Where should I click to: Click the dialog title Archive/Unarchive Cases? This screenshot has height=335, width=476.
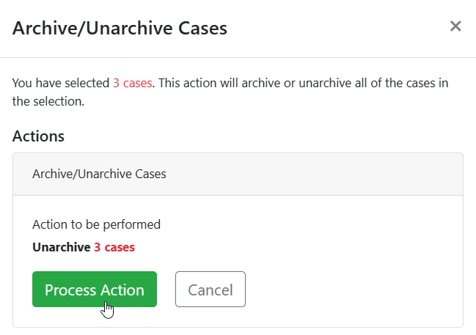(x=120, y=29)
